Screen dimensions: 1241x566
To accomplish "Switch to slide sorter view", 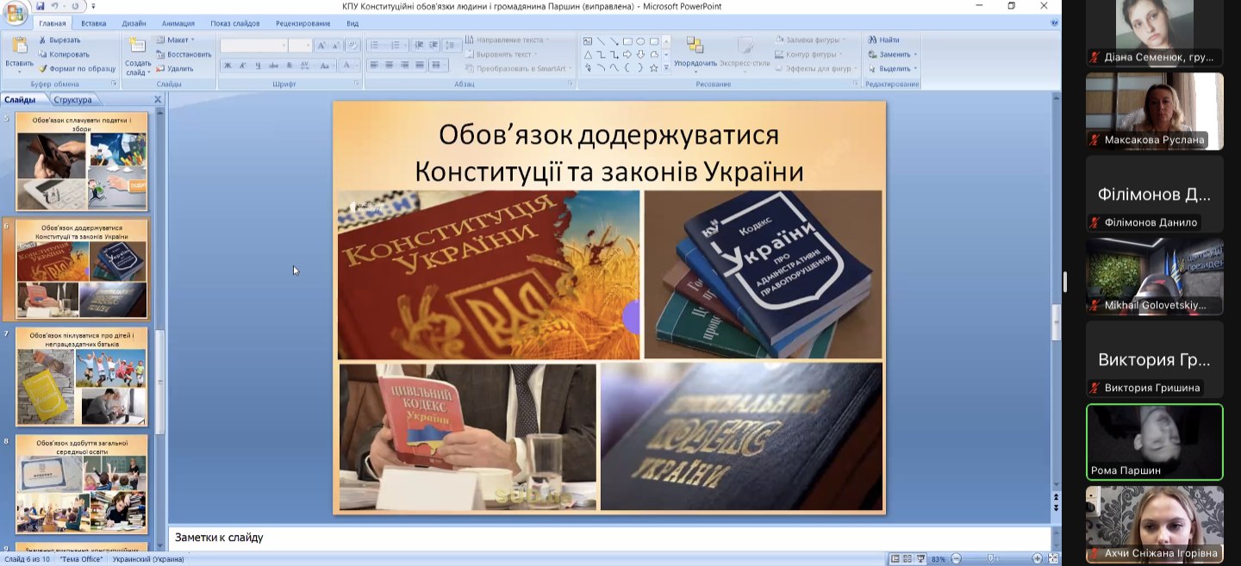I will tap(907, 559).
